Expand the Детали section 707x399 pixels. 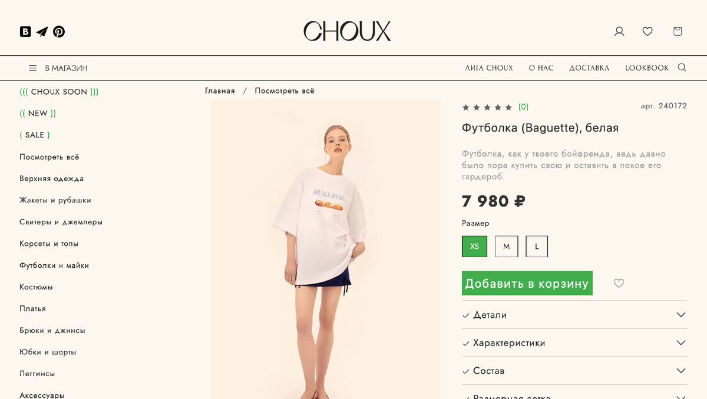point(574,315)
